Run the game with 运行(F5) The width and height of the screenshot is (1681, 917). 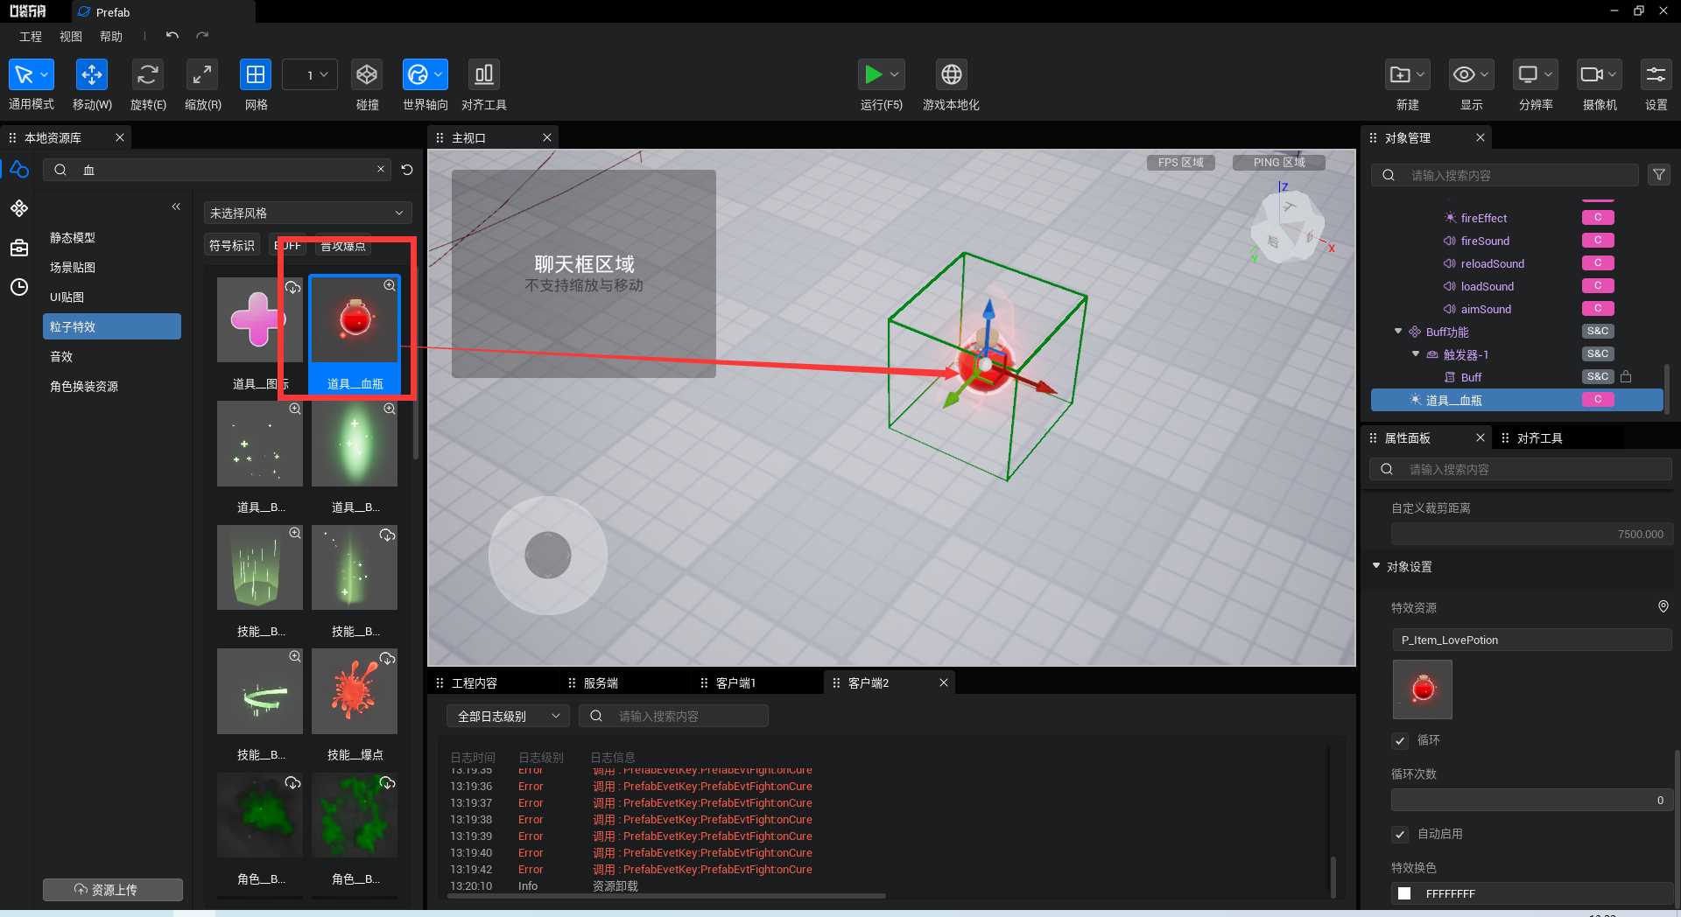(873, 75)
